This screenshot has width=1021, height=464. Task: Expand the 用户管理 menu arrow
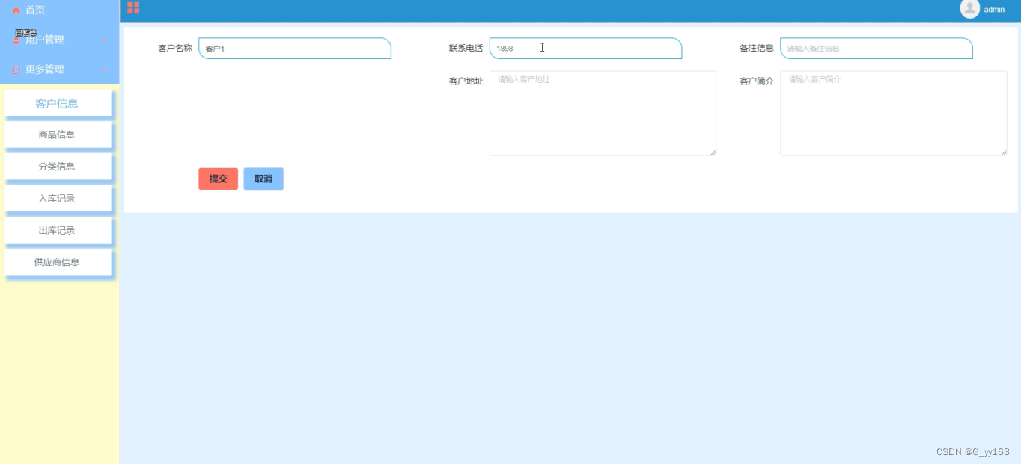tap(104, 40)
